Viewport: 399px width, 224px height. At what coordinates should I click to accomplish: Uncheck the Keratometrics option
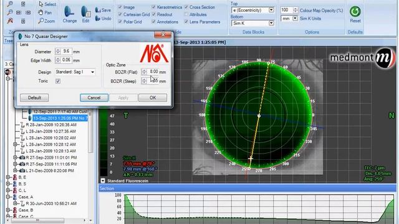(x=153, y=7)
